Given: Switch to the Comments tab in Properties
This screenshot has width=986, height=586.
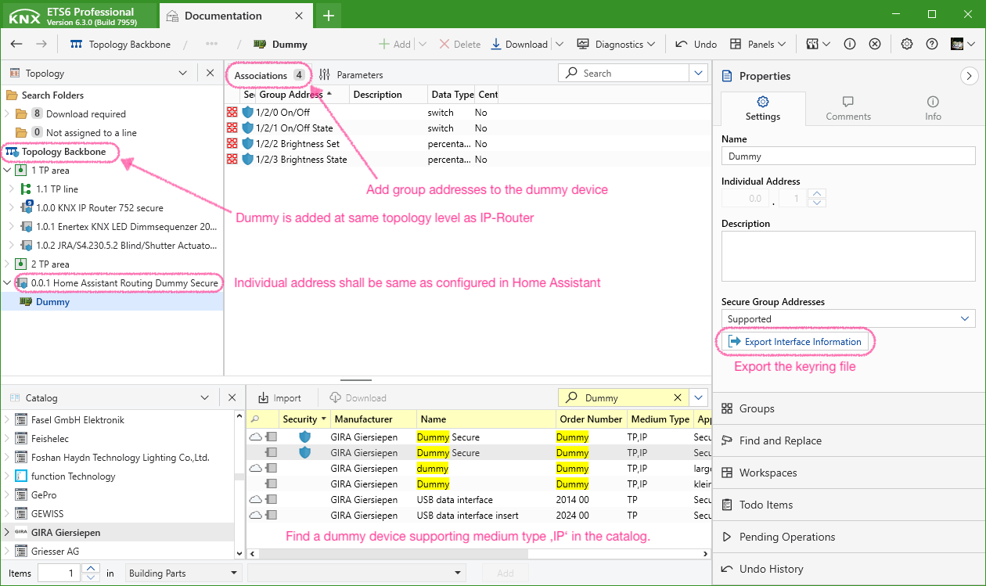Looking at the screenshot, I should 847,109.
